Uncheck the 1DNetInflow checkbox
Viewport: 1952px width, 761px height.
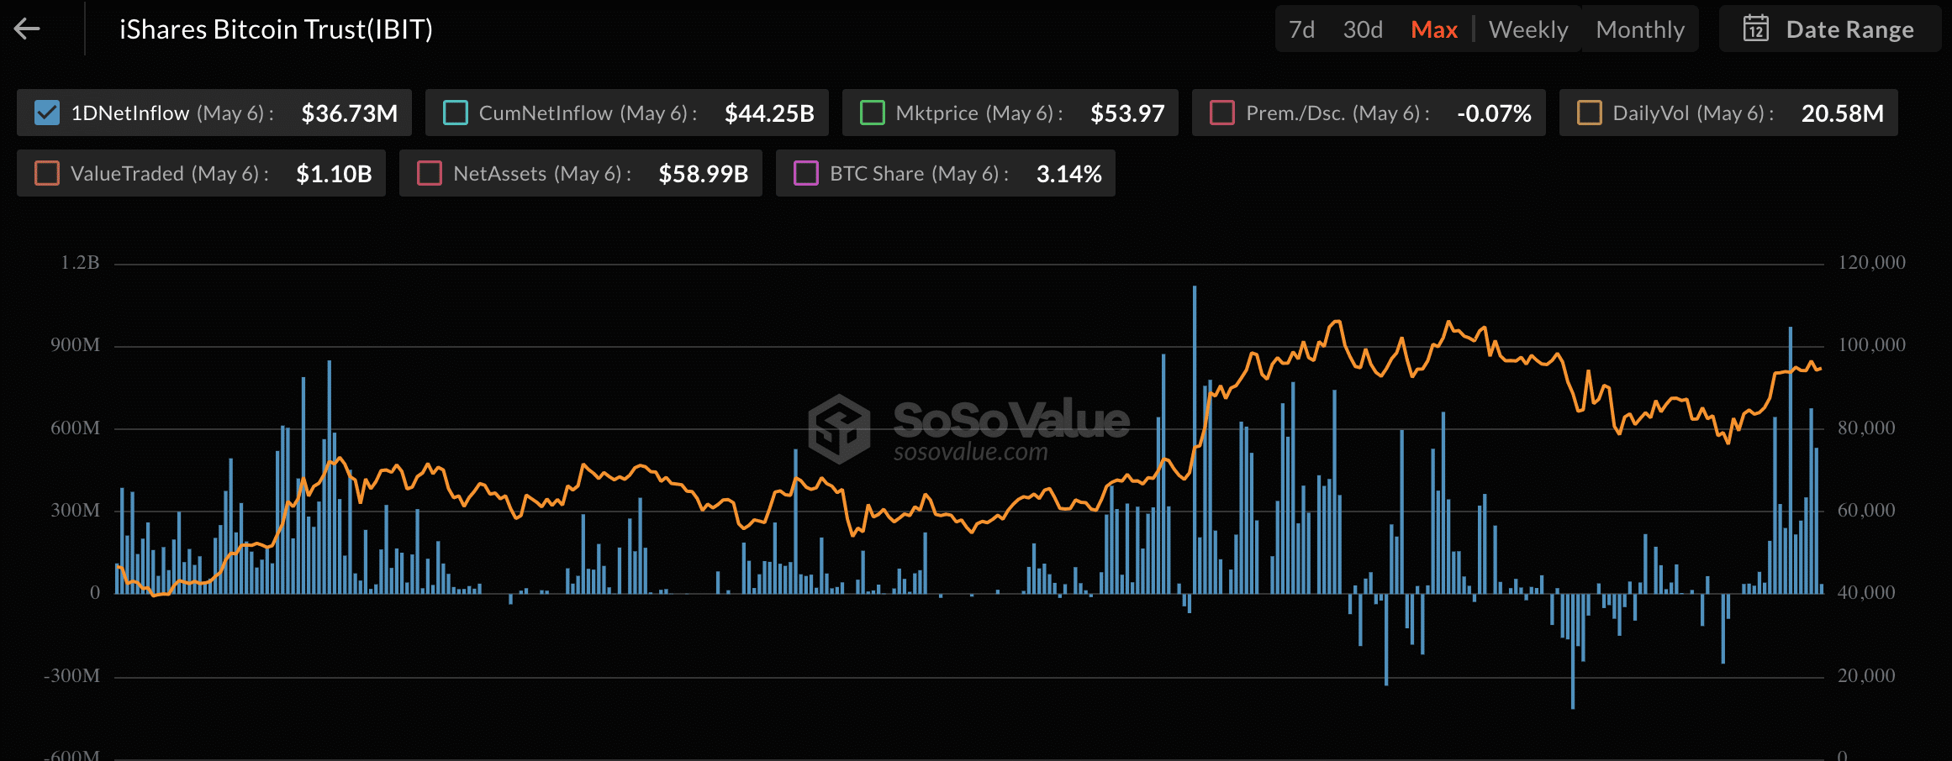point(47,113)
